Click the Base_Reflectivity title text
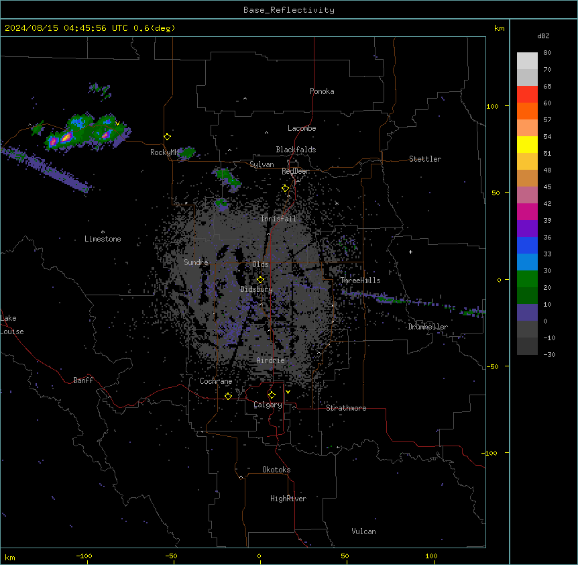This screenshot has height=565, width=578. [x=289, y=10]
